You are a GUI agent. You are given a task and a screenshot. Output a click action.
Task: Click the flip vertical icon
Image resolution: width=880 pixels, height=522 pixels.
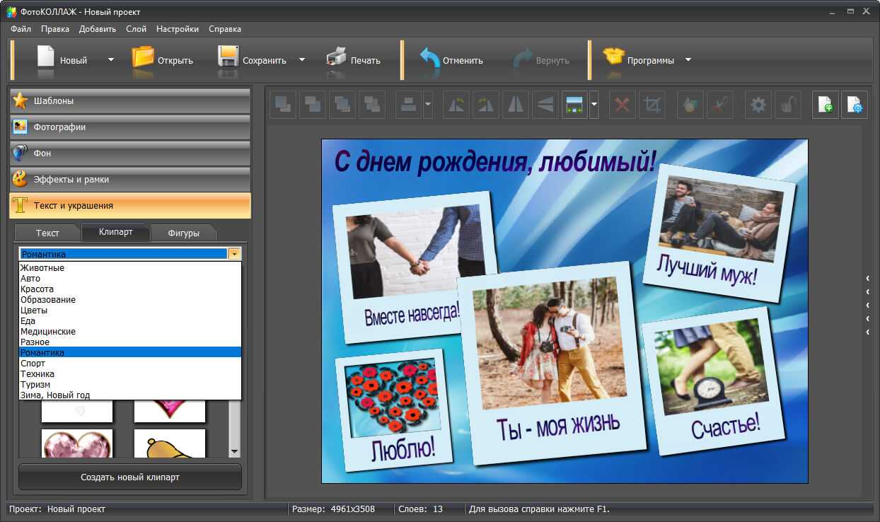coord(544,105)
